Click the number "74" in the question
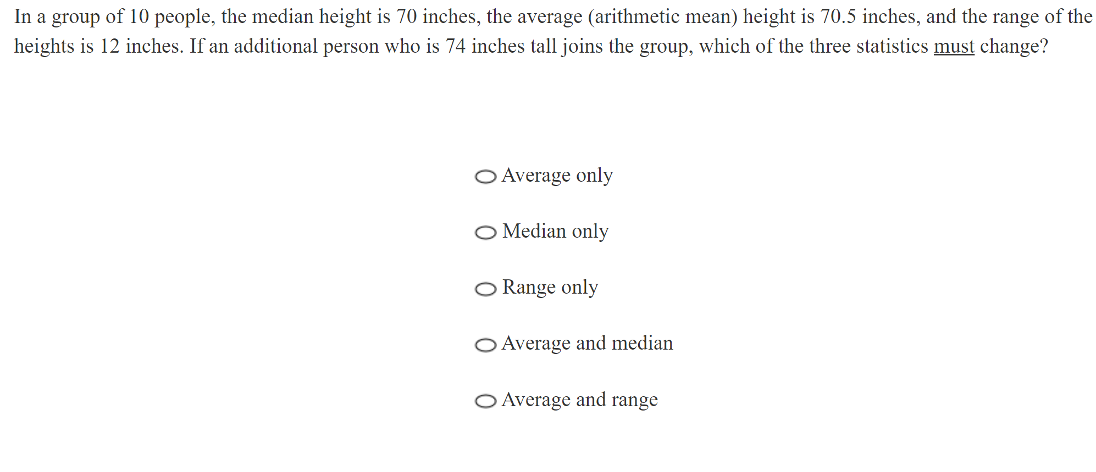This screenshot has width=1096, height=472. [455, 47]
